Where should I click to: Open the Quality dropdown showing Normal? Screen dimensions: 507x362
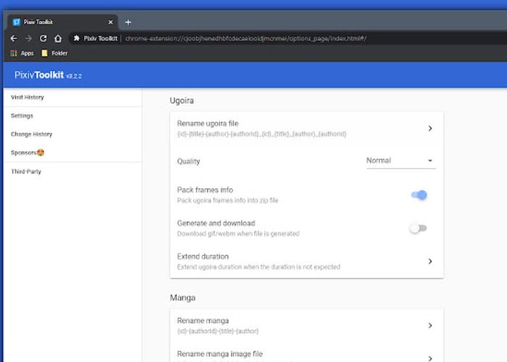[x=401, y=161]
